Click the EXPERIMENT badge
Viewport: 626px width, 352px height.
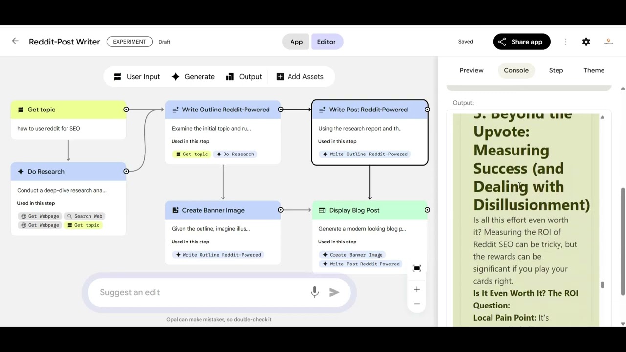[129, 42]
